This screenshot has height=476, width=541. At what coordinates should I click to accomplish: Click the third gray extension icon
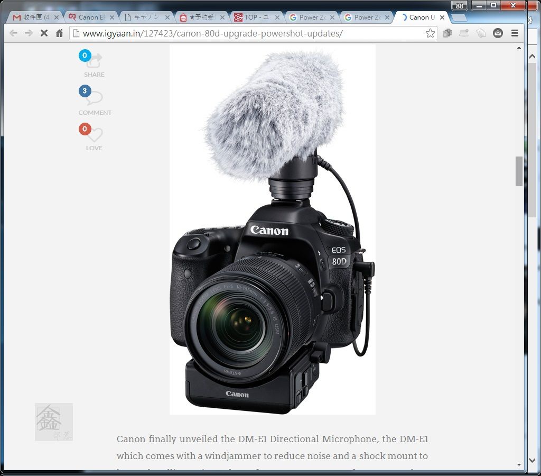[x=481, y=33]
